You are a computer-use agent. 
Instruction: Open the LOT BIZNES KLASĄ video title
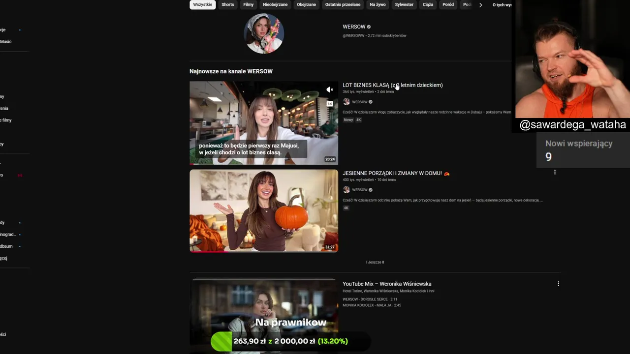pos(393,85)
